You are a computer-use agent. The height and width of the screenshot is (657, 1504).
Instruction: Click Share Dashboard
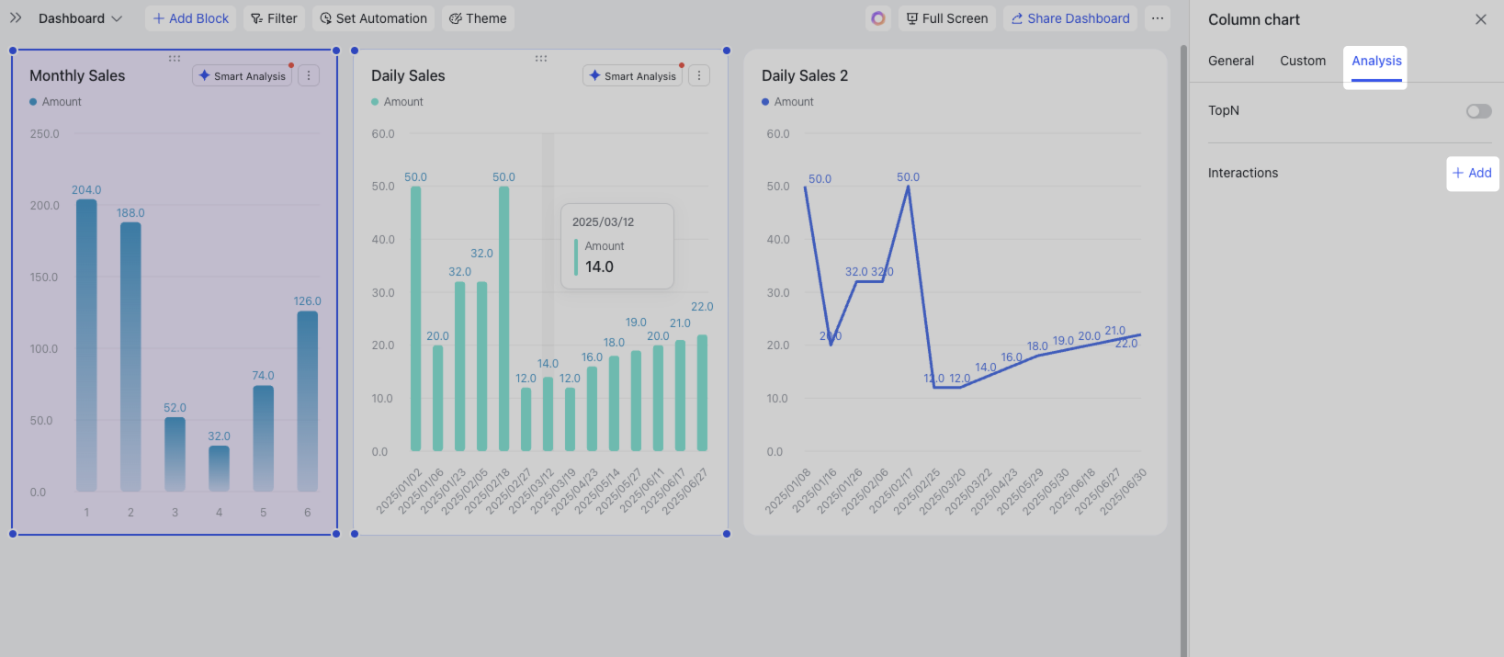[1070, 18]
